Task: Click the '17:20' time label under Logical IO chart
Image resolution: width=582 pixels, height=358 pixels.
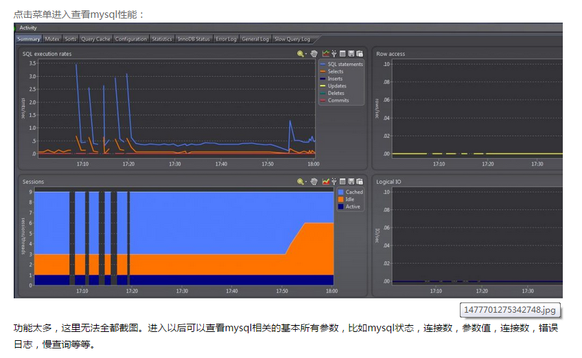Action: 482,291
